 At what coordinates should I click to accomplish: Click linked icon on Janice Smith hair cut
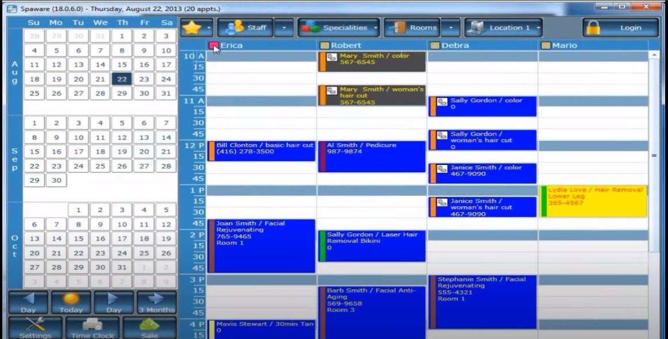click(442, 202)
